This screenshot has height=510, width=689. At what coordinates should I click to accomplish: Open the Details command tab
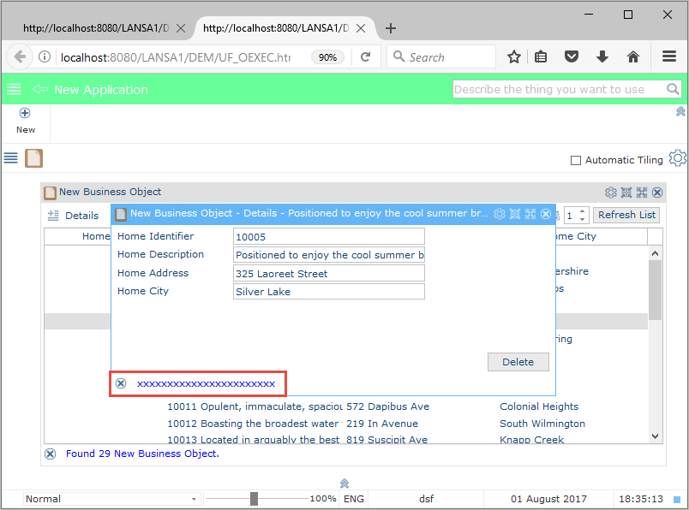click(74, 216)
